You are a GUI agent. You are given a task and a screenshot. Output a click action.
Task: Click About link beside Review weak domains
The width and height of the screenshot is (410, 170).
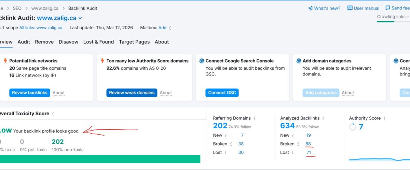pyautogui.click(x=166, y=93)
